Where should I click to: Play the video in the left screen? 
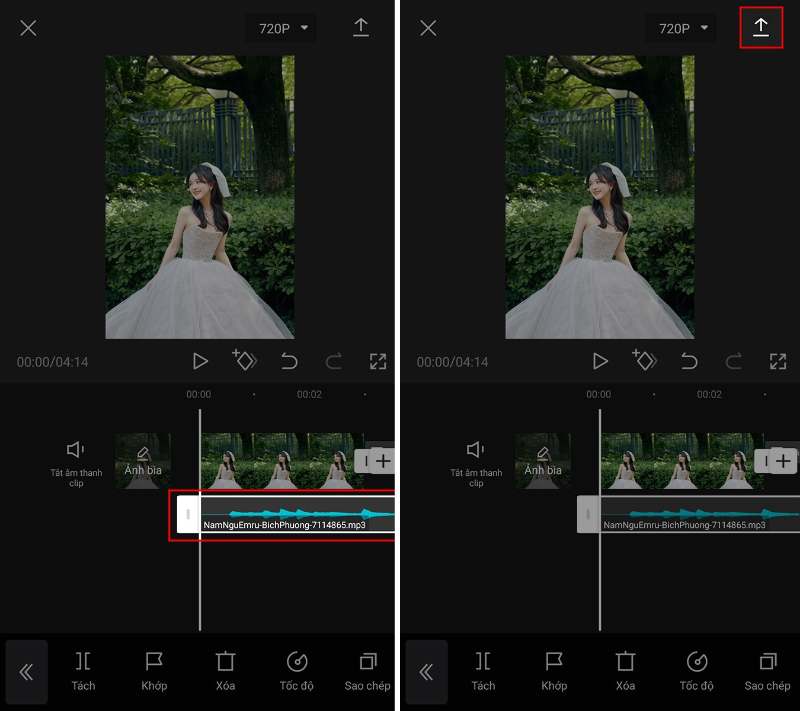click(200, 361)
